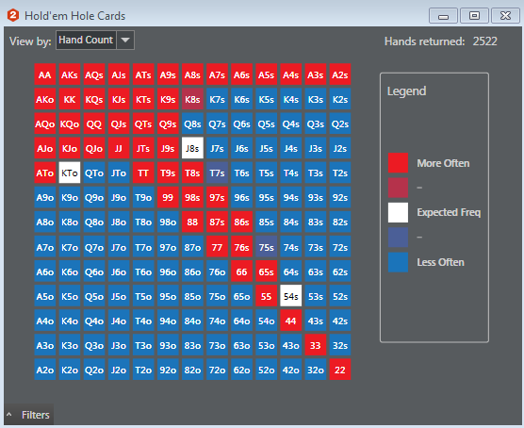
Task: Select the A2o hand cell
Action: (45, 370)
